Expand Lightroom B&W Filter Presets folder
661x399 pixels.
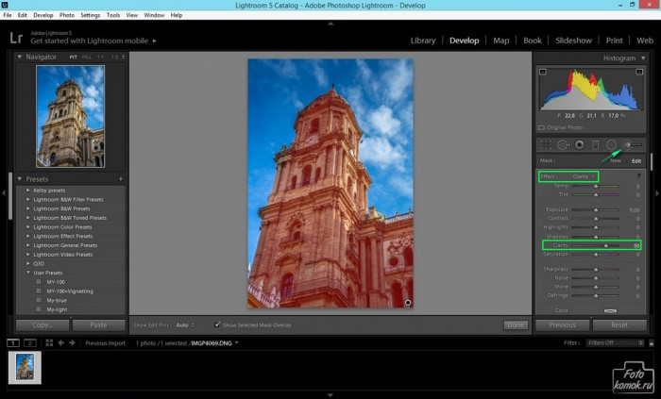point(28,200)
